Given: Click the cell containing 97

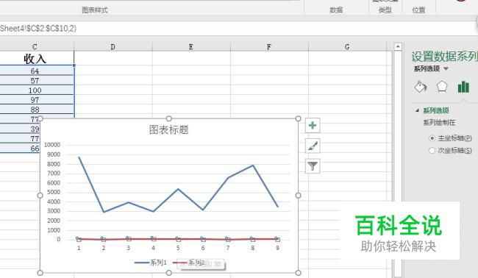Looking at the screenshot, I should coord(35,100).
